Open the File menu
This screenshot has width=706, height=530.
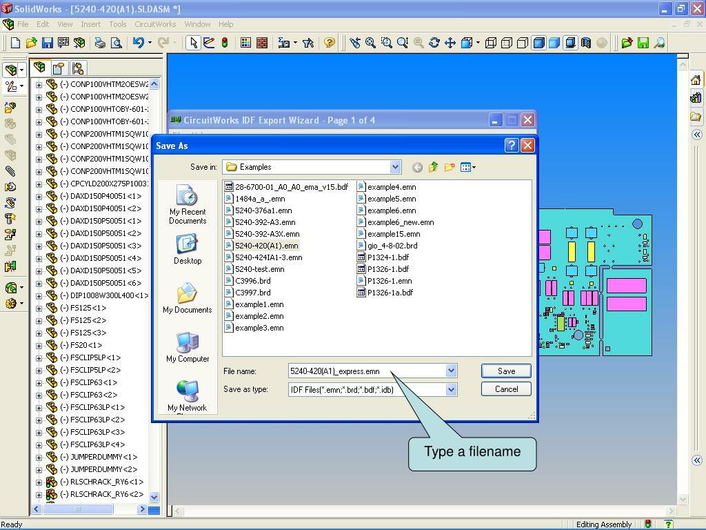[x=23, y=24]
